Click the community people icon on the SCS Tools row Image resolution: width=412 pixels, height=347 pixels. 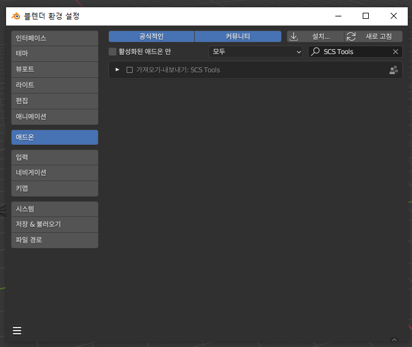point(394,70)
